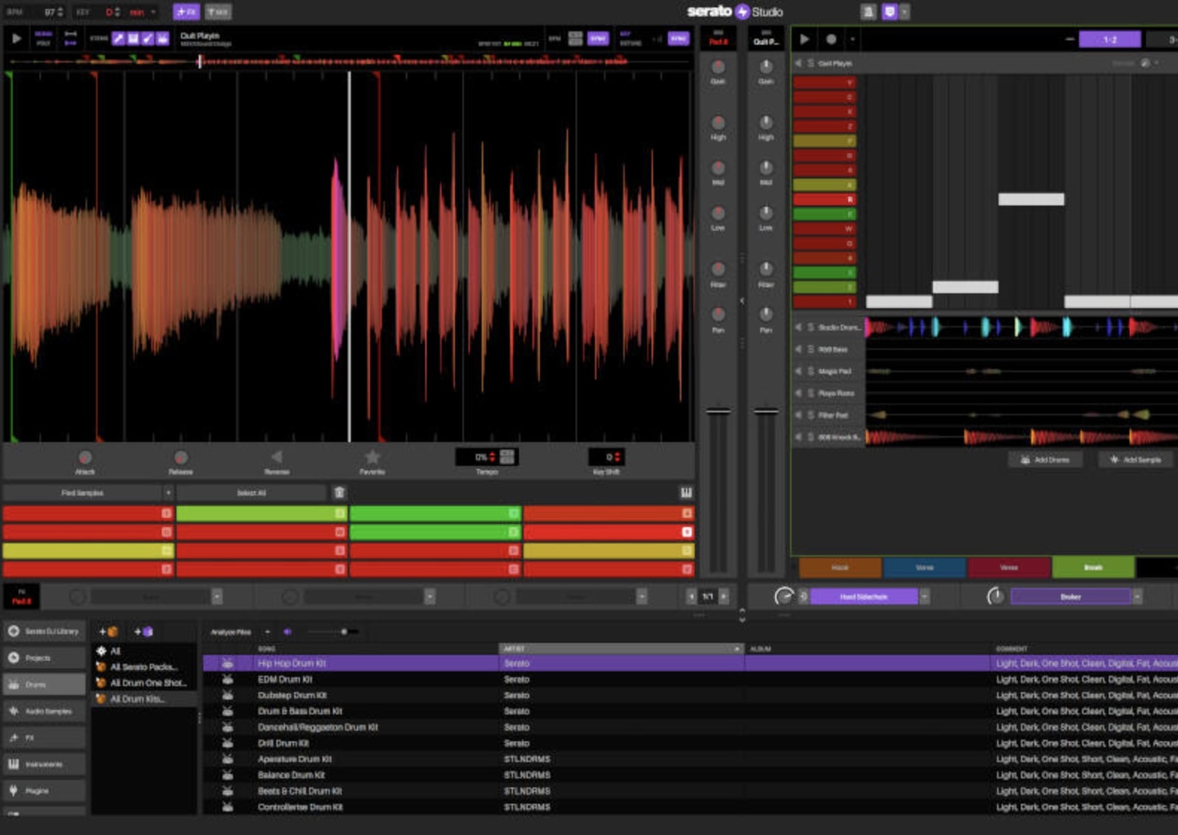
Task: Select the EDM Drum Kit row
Action: pos(690,679)
